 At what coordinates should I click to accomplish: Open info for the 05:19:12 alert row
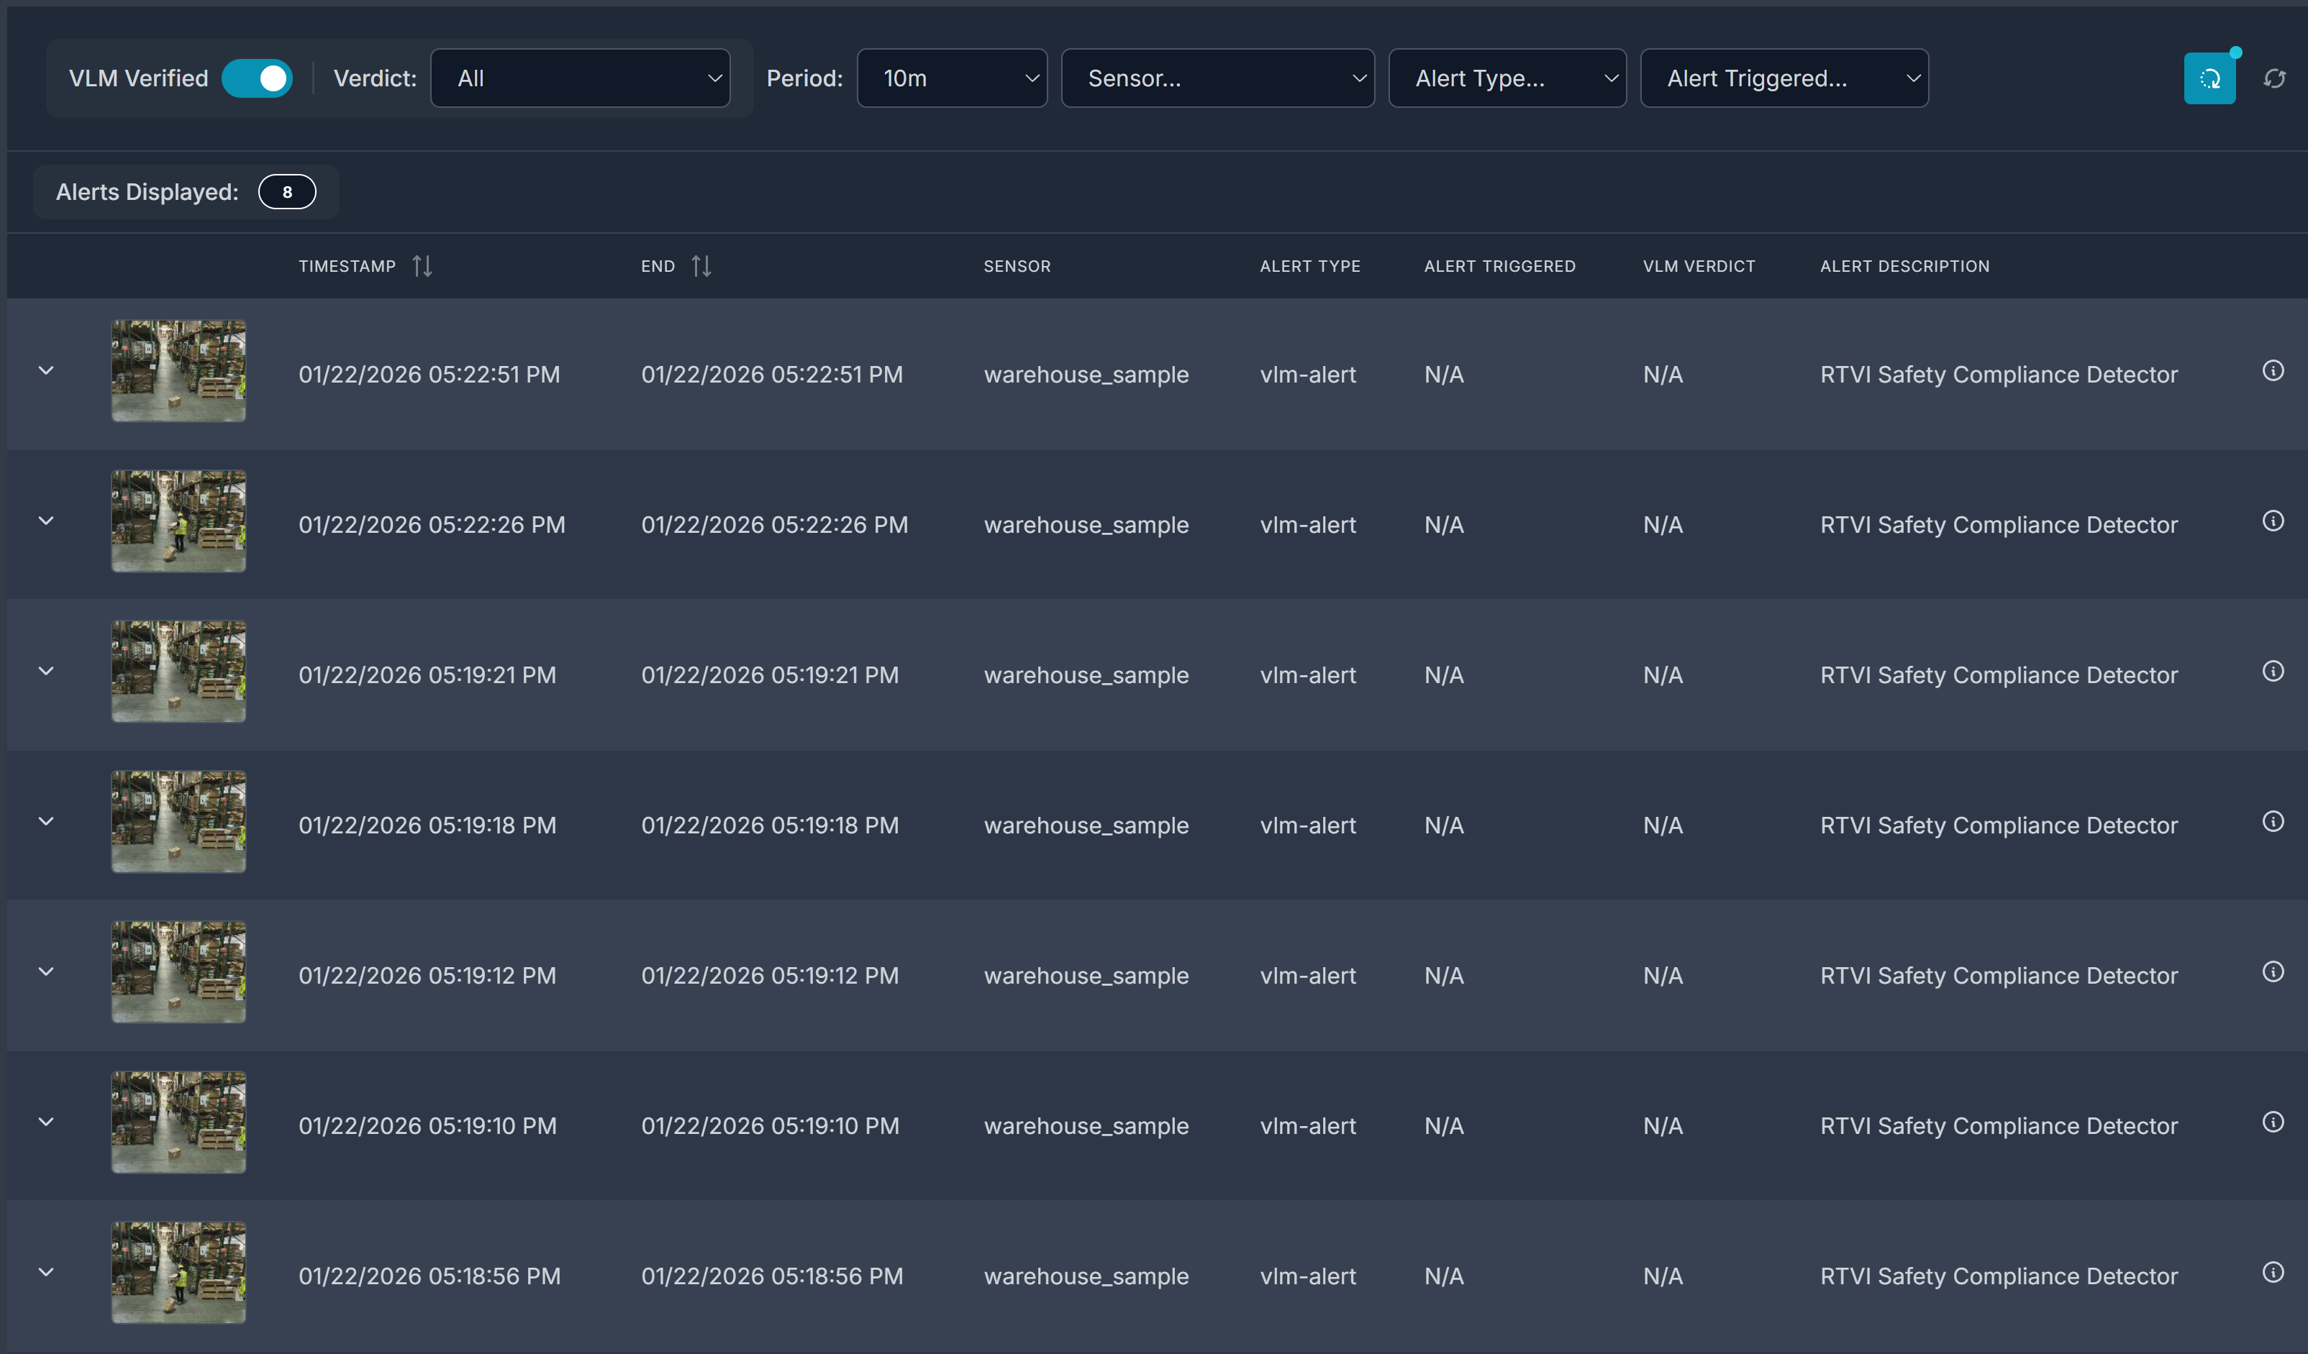tap(2274, 971)
